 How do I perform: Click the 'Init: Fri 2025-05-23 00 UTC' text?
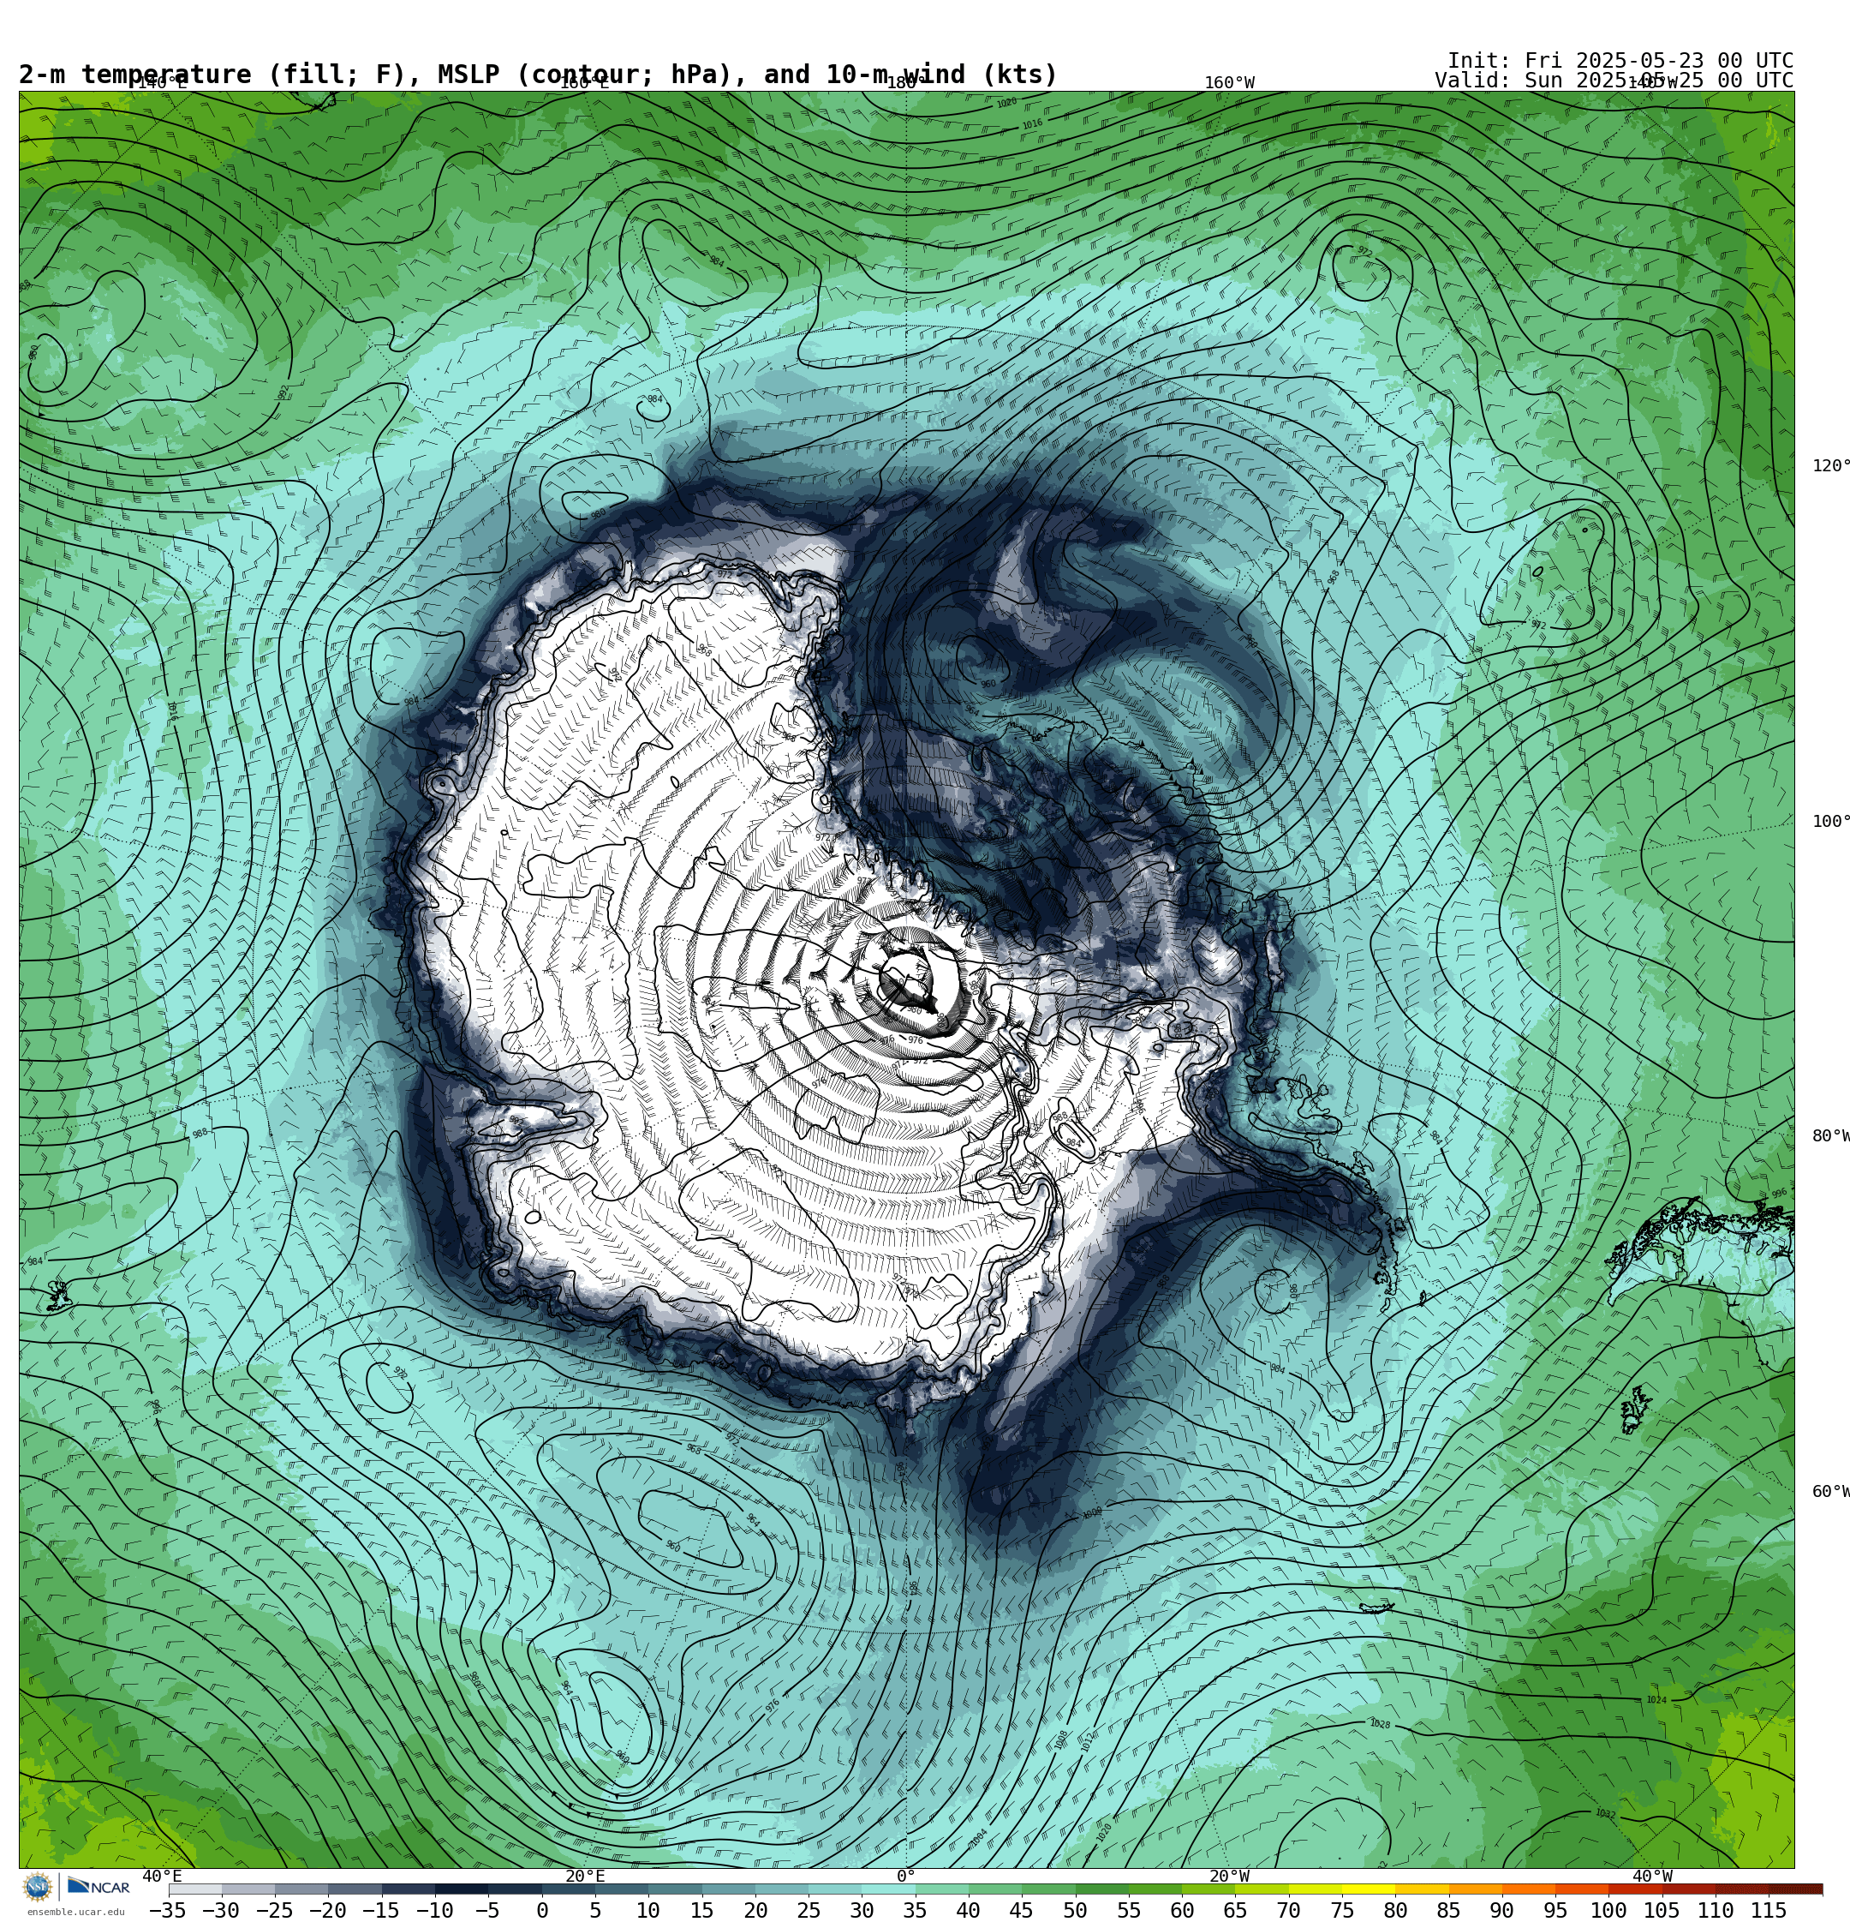tap(1620, 61)
